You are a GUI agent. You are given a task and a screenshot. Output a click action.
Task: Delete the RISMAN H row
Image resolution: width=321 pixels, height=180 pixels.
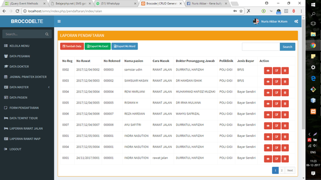coord(285,104)
